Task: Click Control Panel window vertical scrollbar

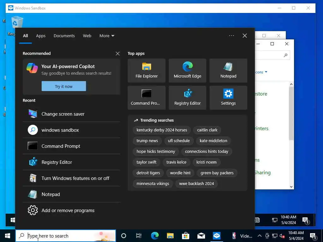Action: click(x=291, y=113)
